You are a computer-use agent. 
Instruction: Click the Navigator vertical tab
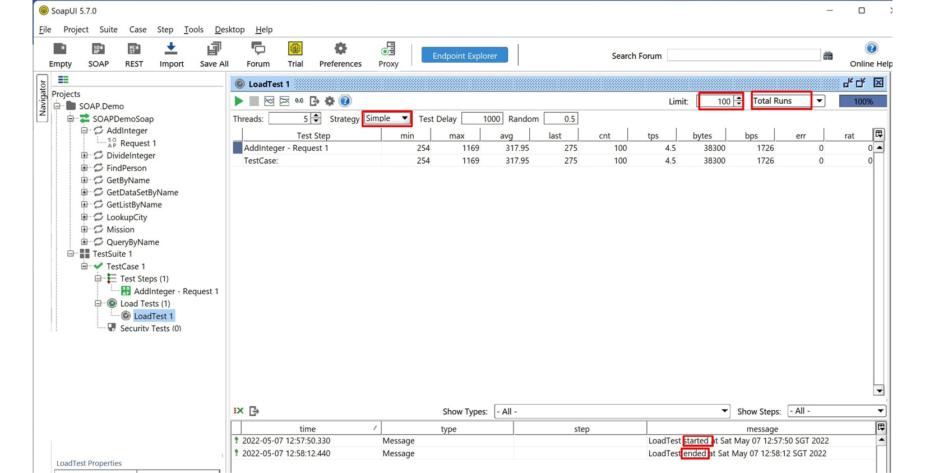pos(43,98)
